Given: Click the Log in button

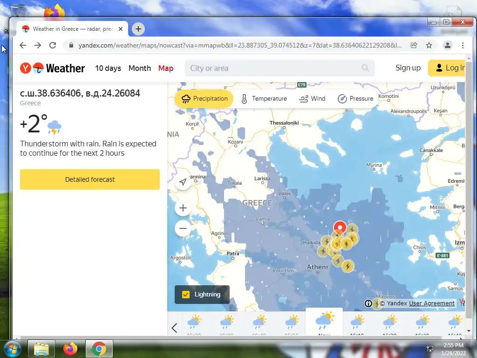Looking at the screenshot, I should tap(447, 68).
